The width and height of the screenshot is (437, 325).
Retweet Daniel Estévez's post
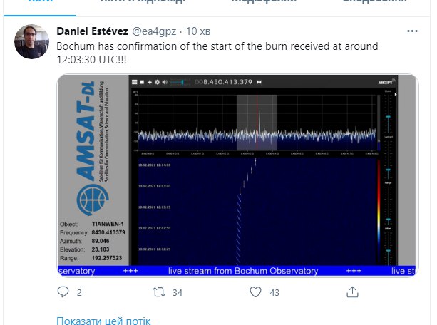click(x=159, y=292)
